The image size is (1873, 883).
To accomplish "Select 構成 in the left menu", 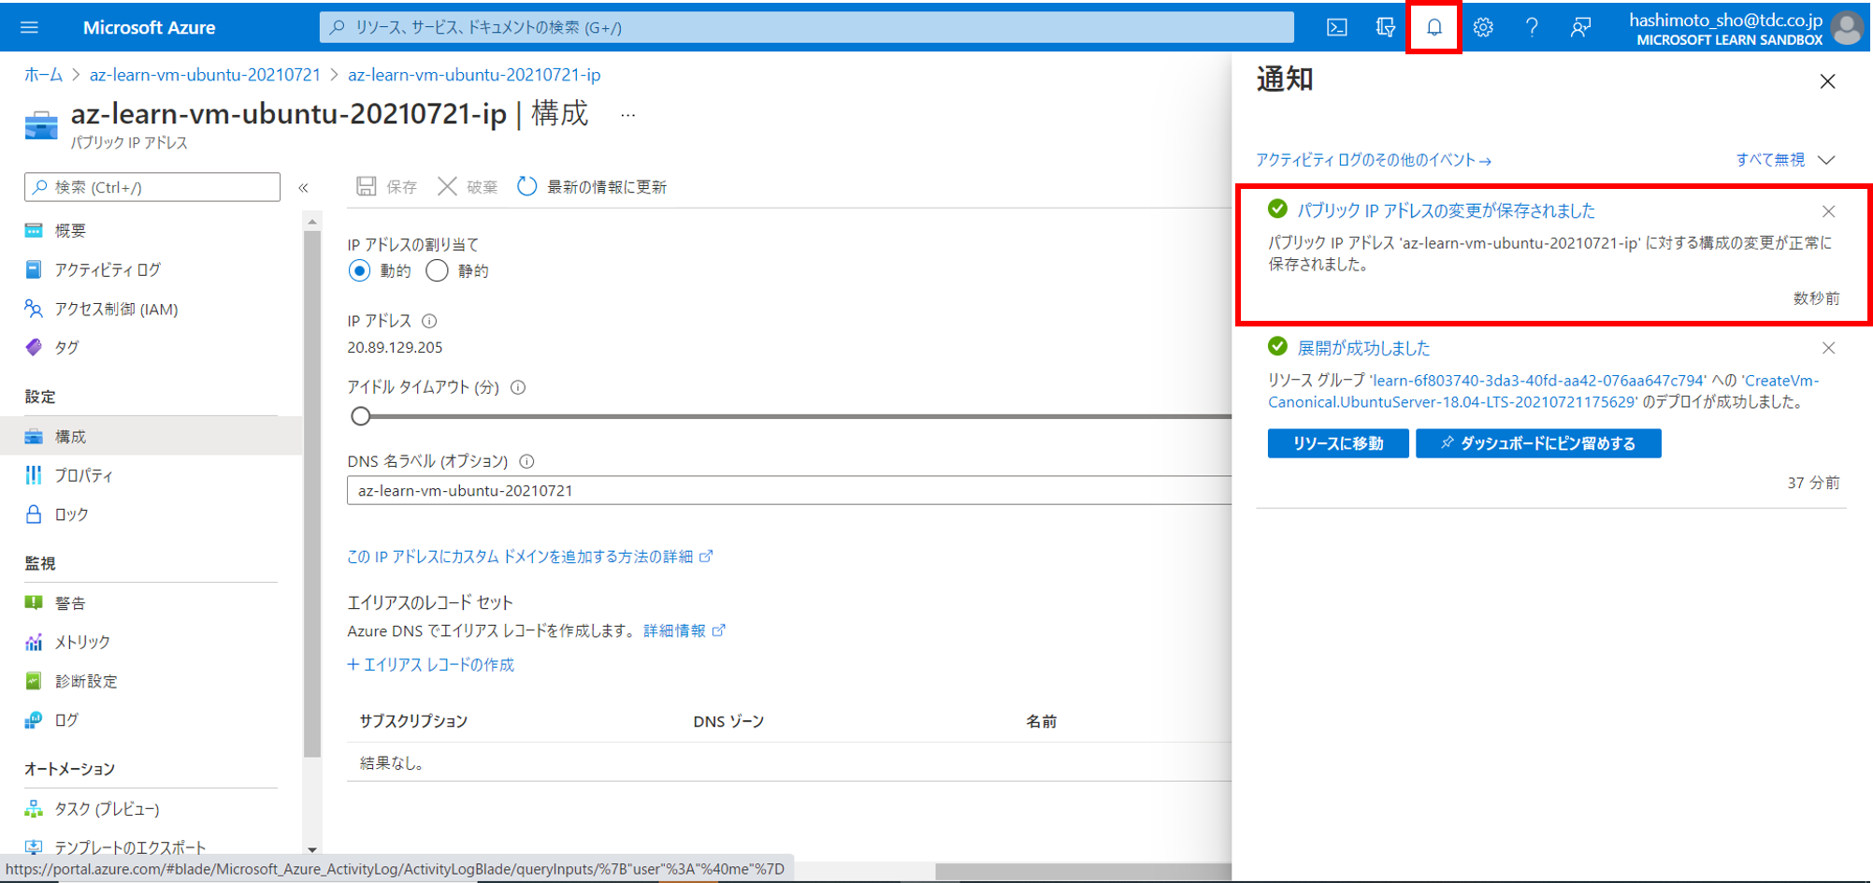I will [x=150, y=436].
